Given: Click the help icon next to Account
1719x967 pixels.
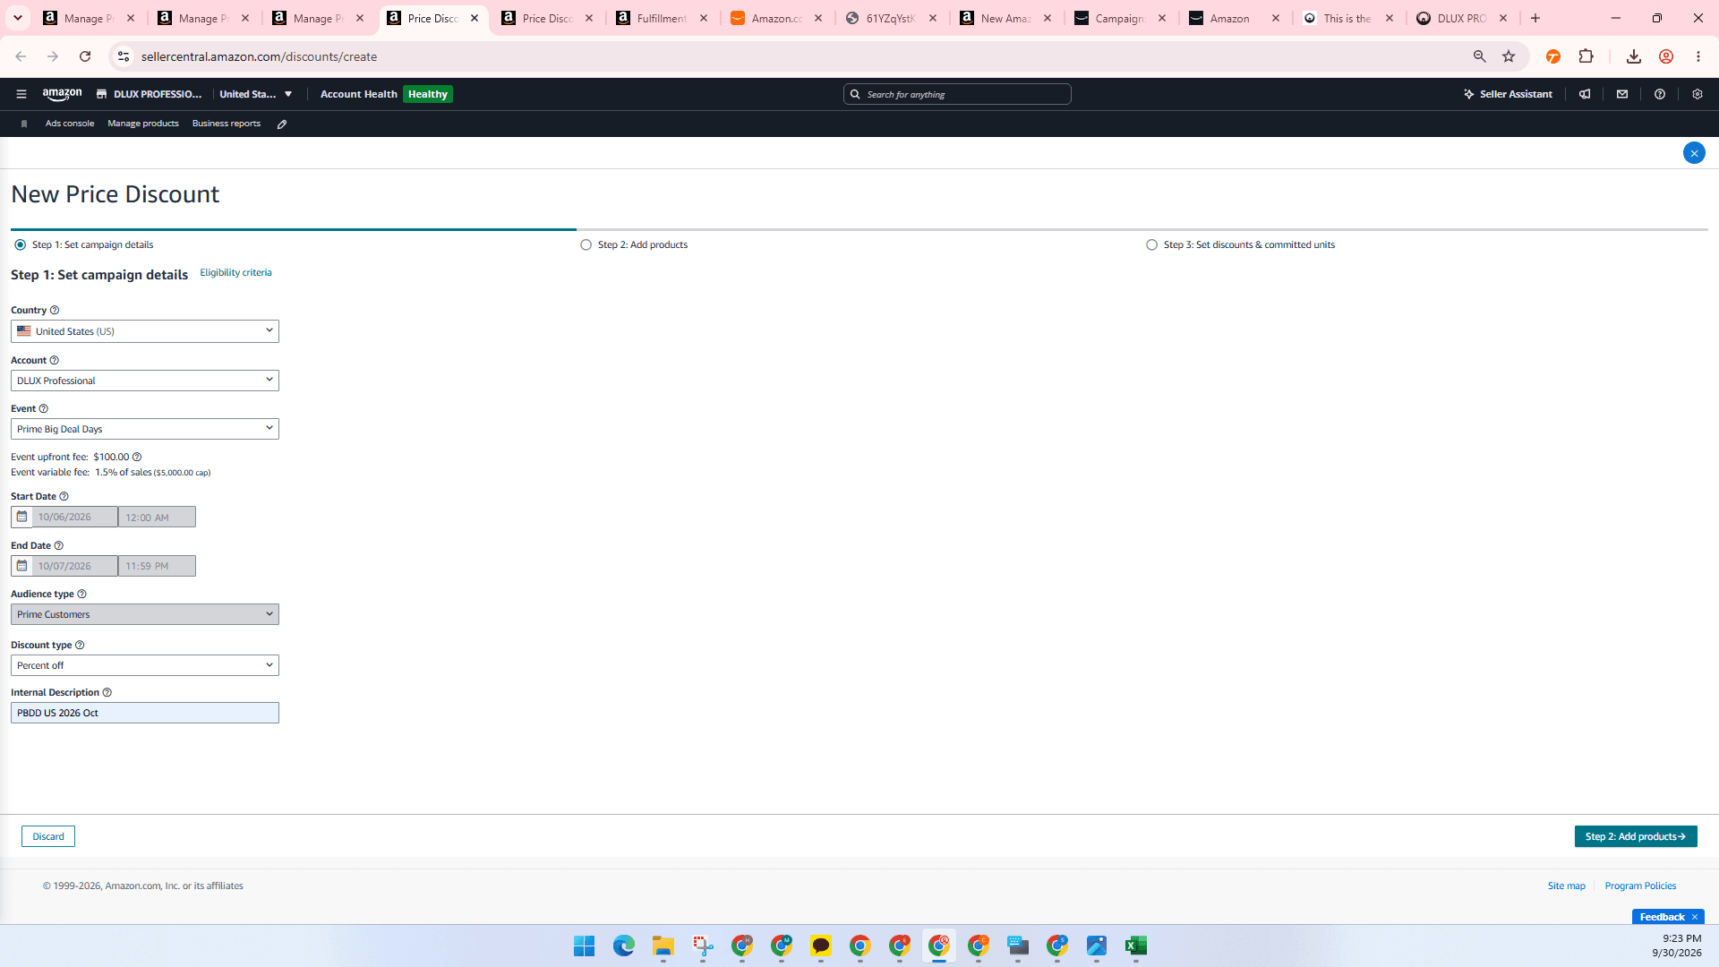Looking at the screenshot, I should [55, 361].
